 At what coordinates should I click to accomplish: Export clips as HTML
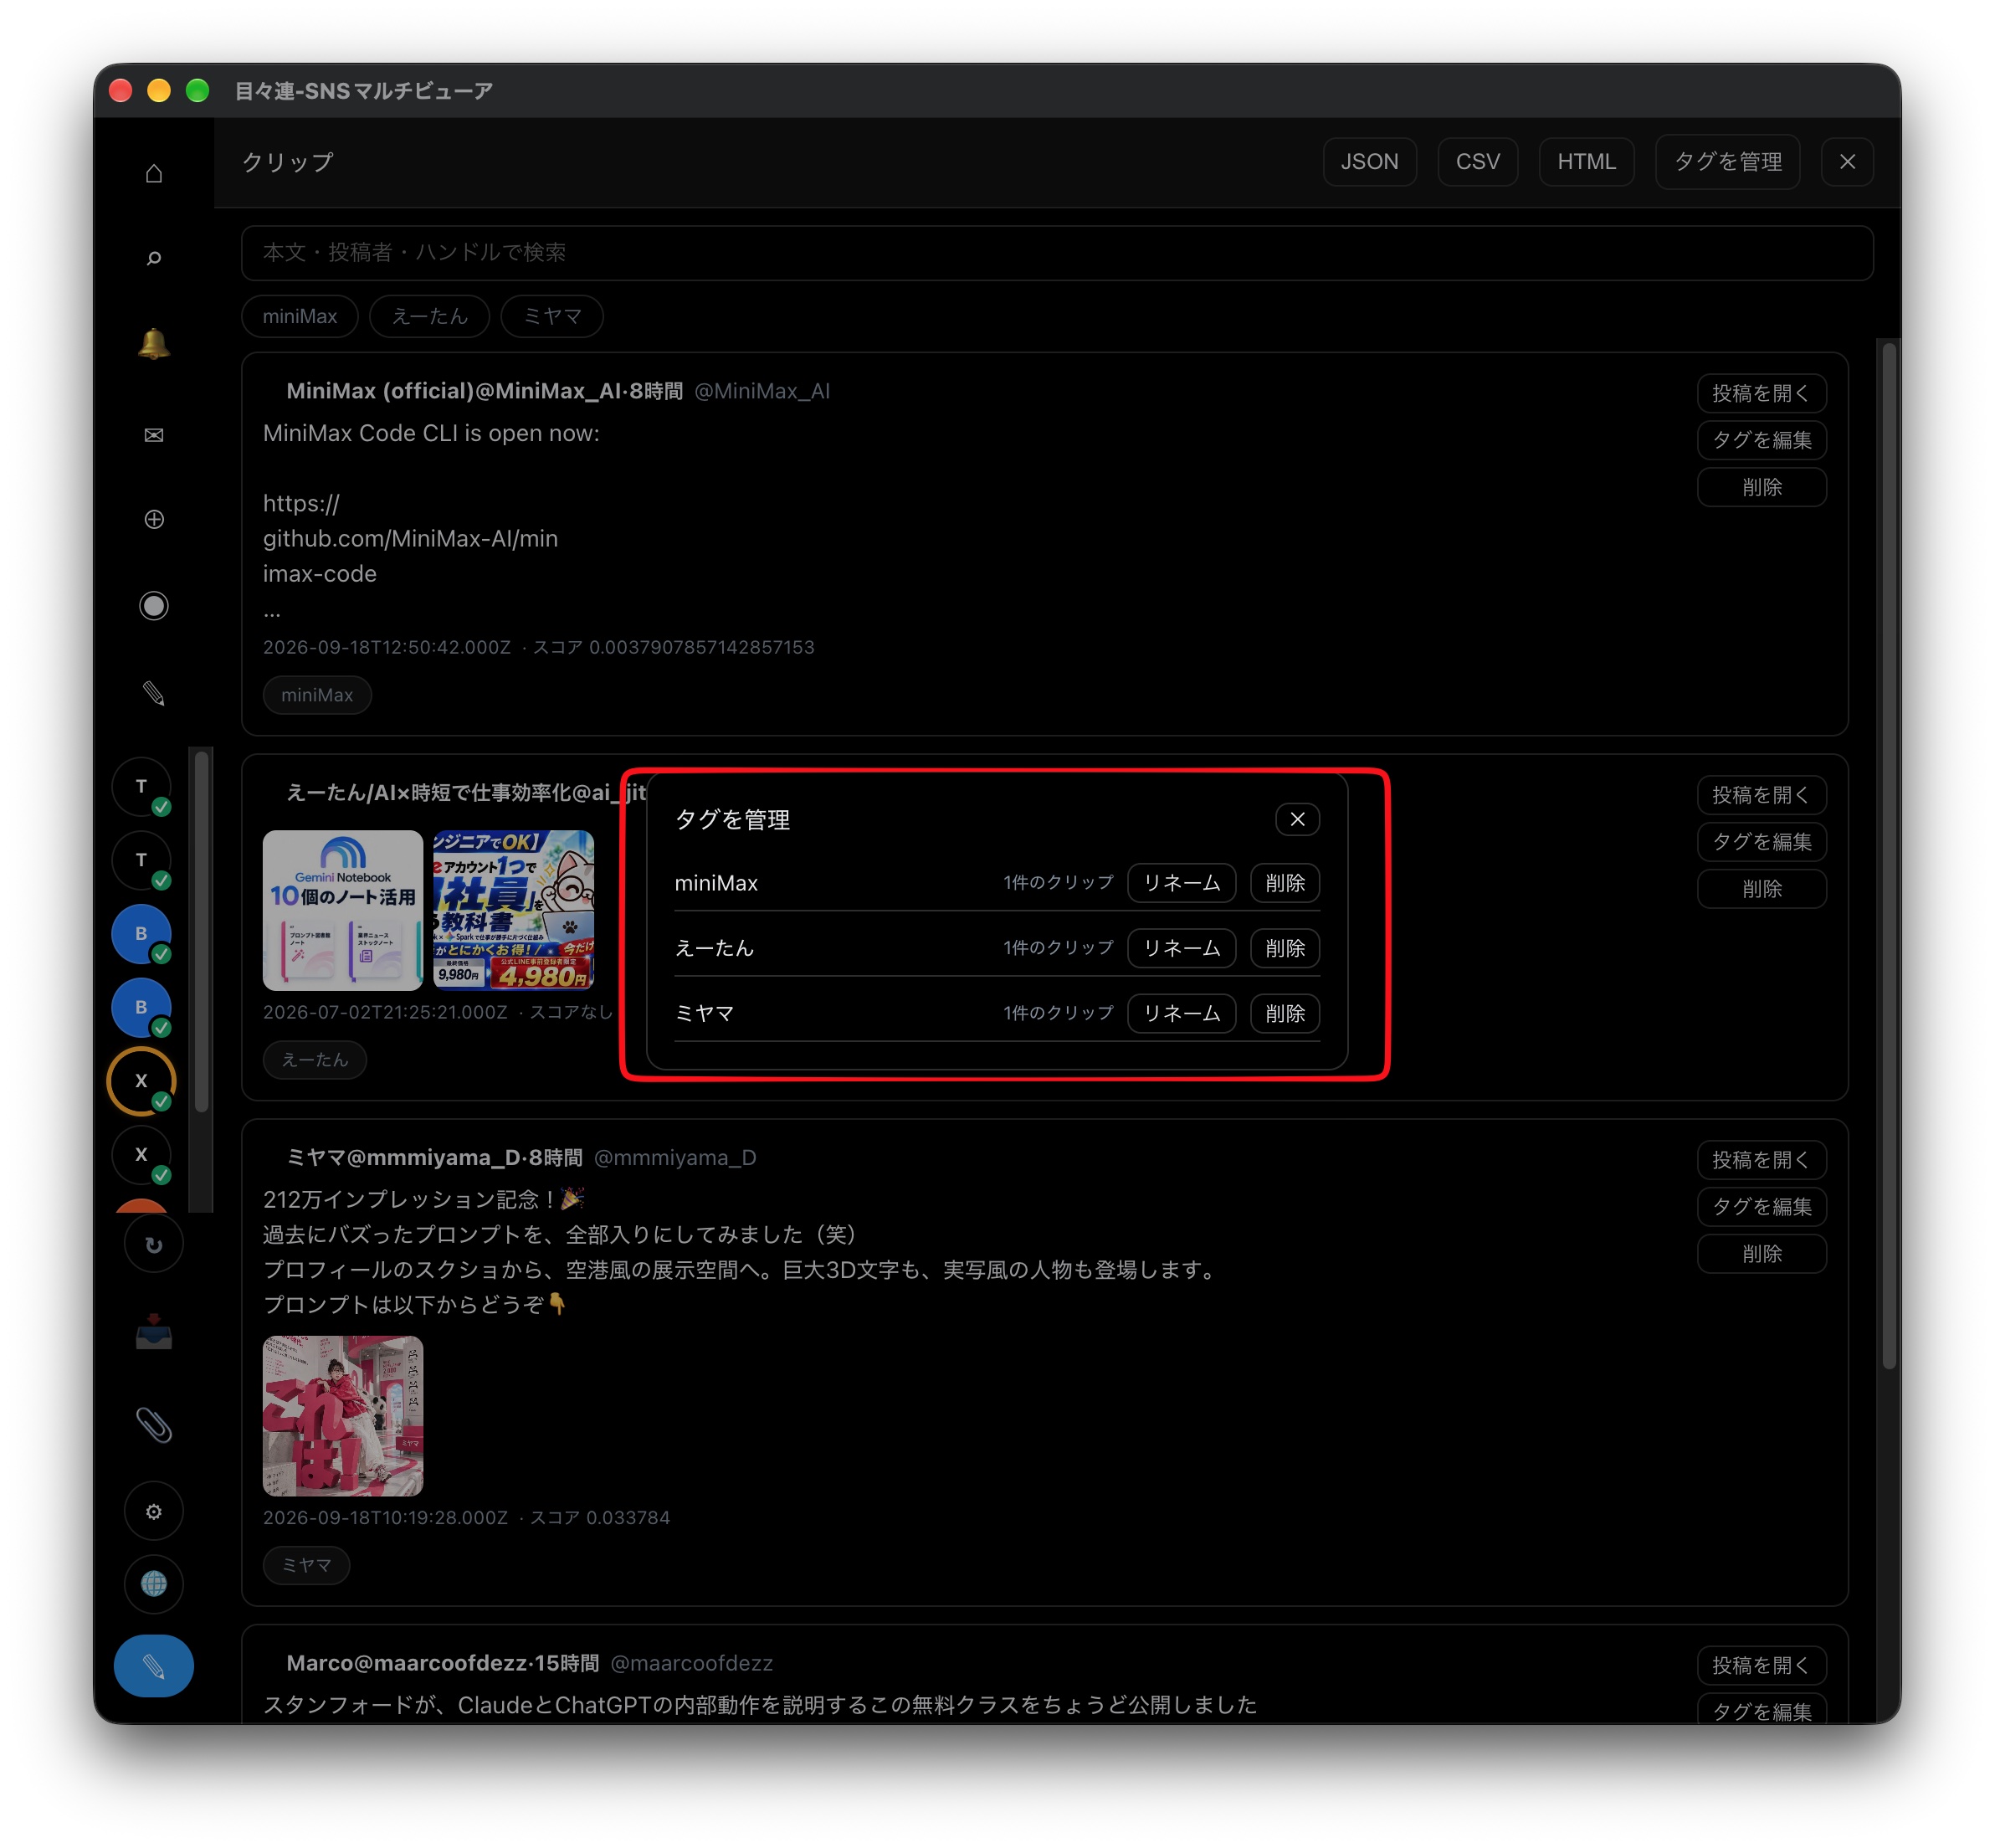[1586, 162]
